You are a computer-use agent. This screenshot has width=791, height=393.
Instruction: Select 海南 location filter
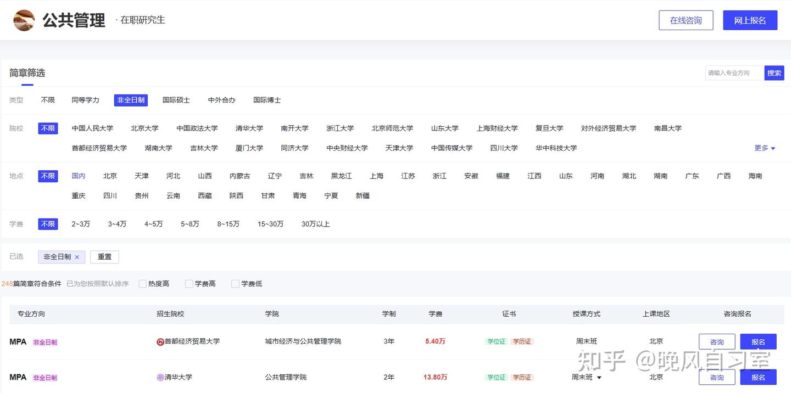point(755,176)
